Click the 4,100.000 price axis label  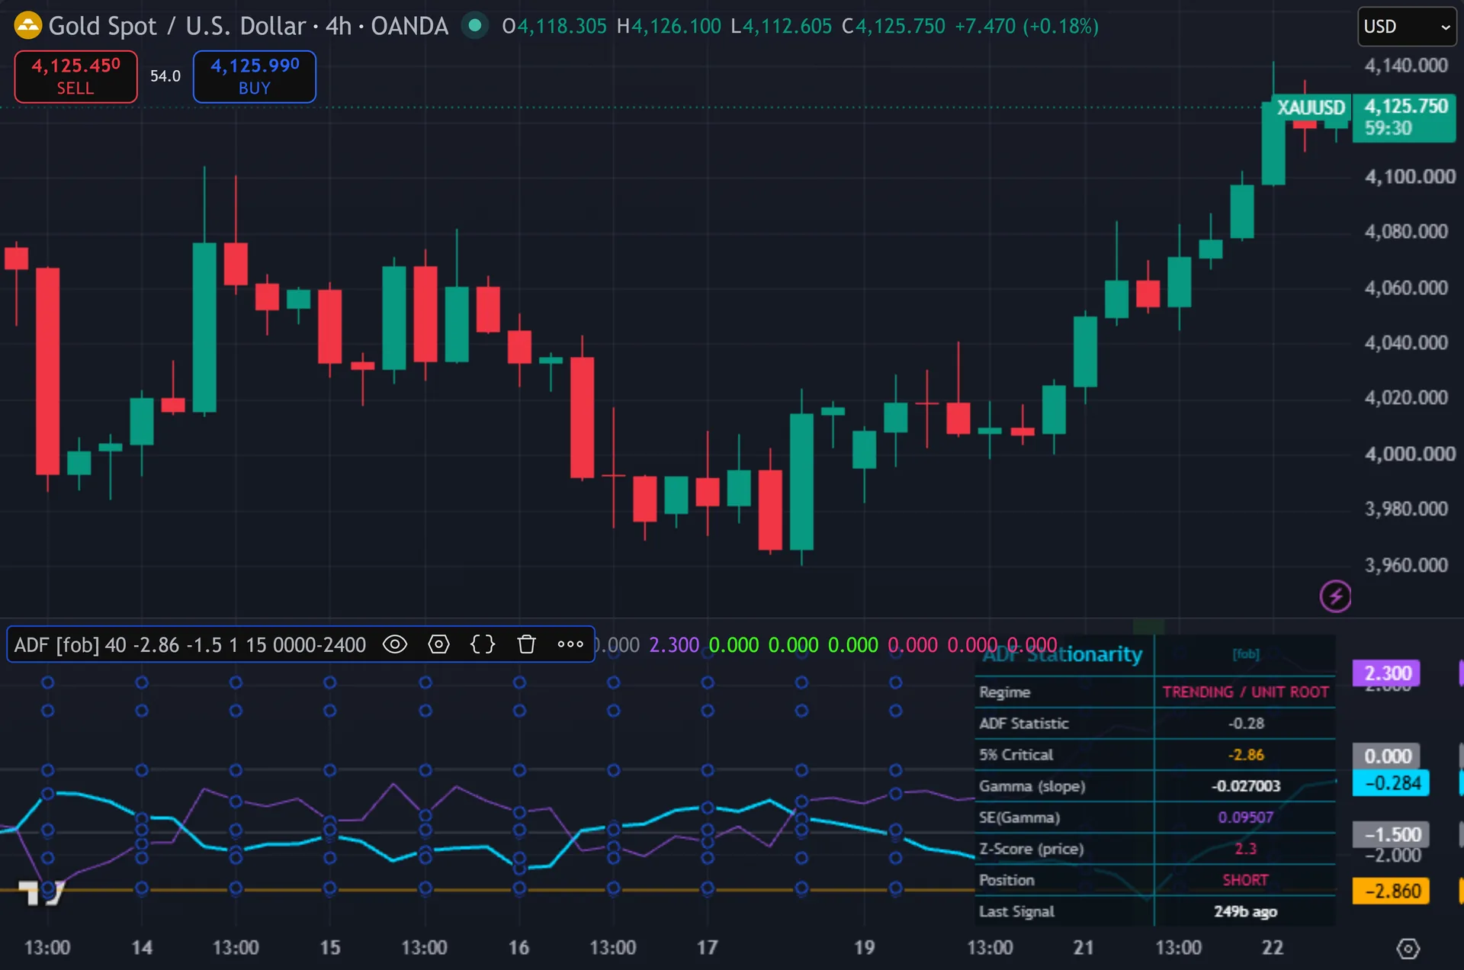point(1409,177)
